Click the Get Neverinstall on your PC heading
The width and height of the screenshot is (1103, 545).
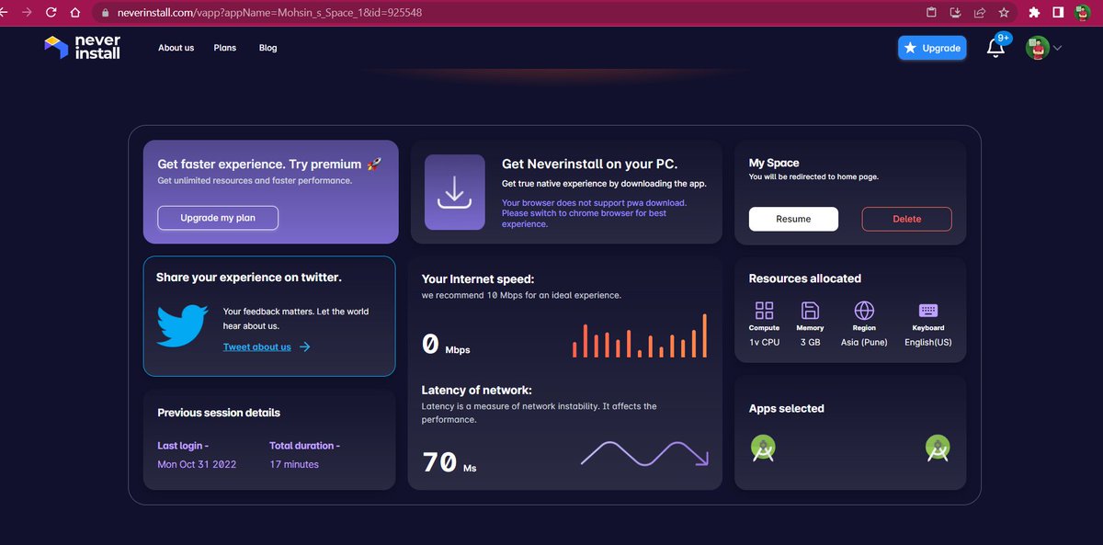(589, 164)
